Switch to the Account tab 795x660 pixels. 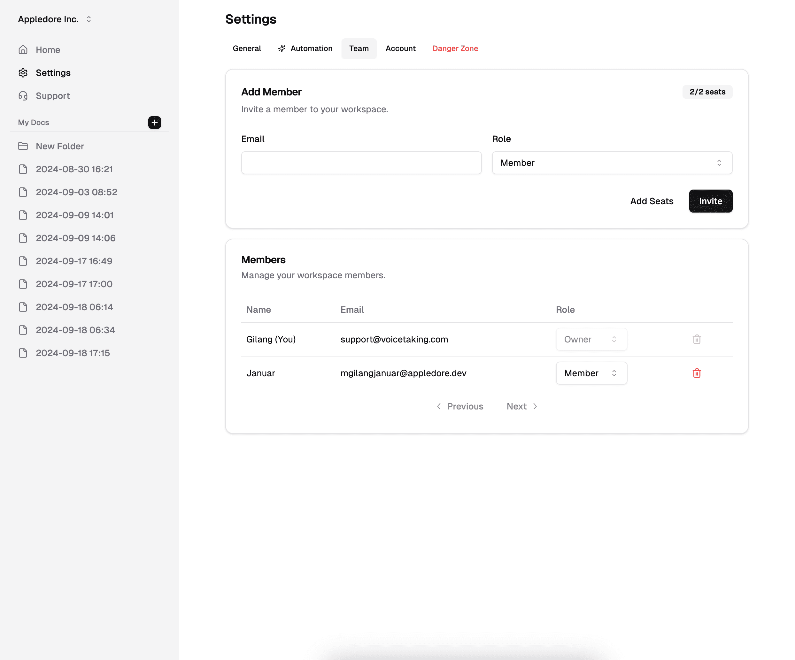400,49
